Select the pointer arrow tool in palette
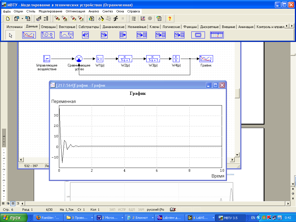Image resolution: width=296 pixels, height=222 pixels. tap(10, 35)
